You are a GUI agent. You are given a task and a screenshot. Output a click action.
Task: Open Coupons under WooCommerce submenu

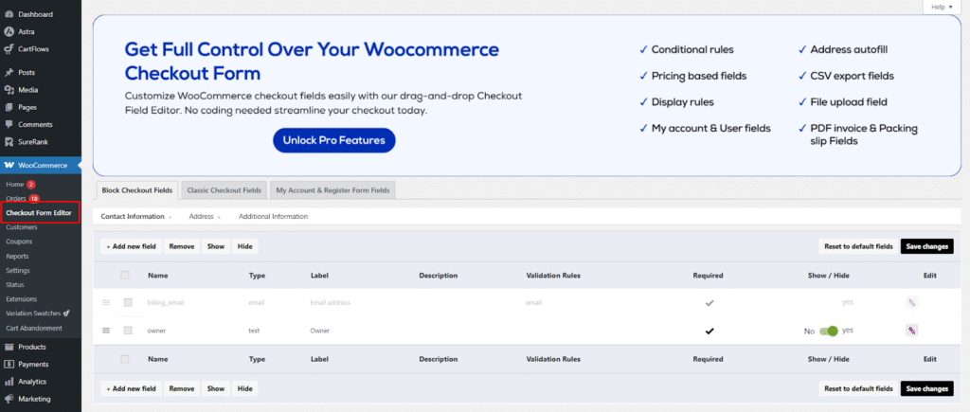click(x=19, y=242)
